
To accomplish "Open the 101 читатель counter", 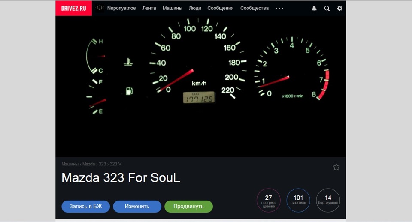I will 298,201.
